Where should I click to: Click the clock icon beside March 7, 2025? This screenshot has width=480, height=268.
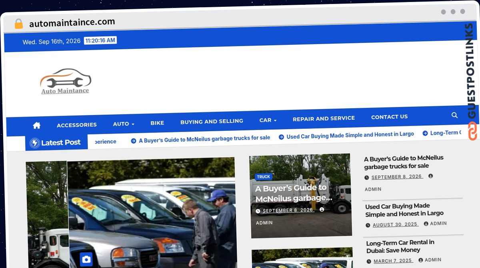368,262
